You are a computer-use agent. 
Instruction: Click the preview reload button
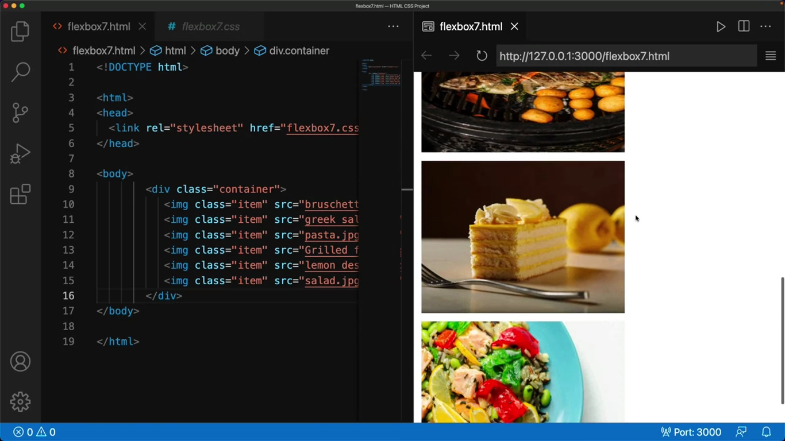tap(482, 56)
